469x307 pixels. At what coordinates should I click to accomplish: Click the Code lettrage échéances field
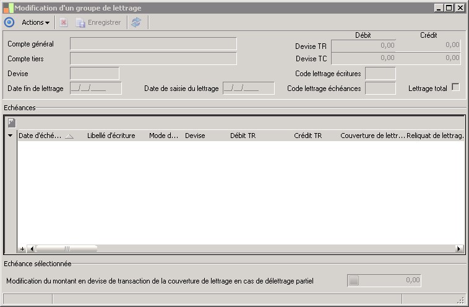click(x=381, y=89)
